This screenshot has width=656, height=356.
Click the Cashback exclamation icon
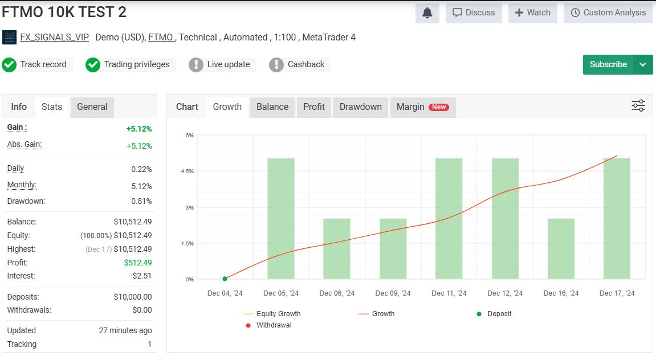(276, 65)
